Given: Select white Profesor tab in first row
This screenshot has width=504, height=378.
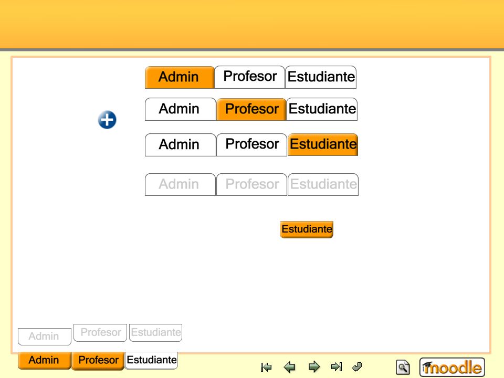Looking at the screenshot, I should 250,77.
